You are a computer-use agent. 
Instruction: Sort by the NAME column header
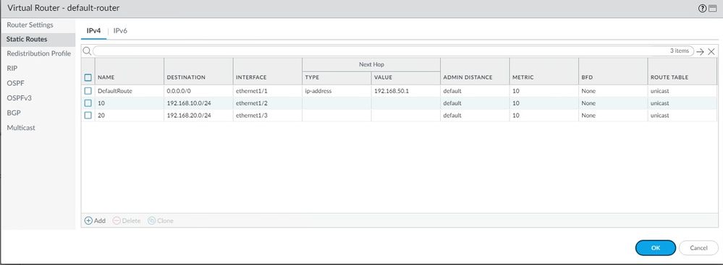pyautogui.click(x=106, y=77)
